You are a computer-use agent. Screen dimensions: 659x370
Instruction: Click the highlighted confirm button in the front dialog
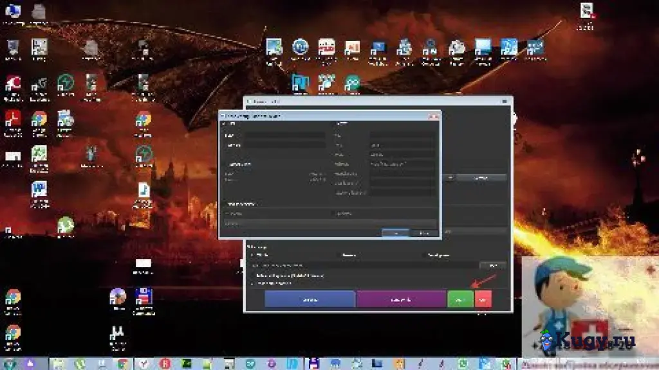pos(395,233)
